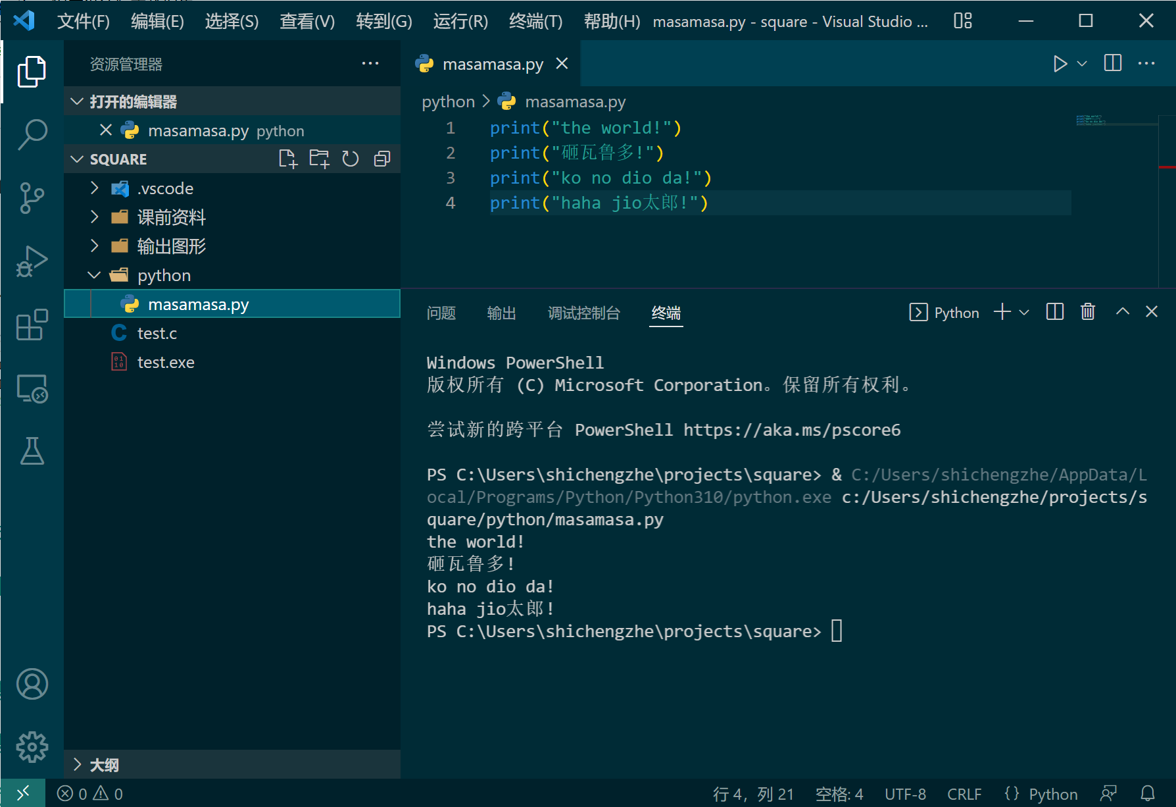
Task: Open the Testing flask view
Action: click(x=32, y=452)
